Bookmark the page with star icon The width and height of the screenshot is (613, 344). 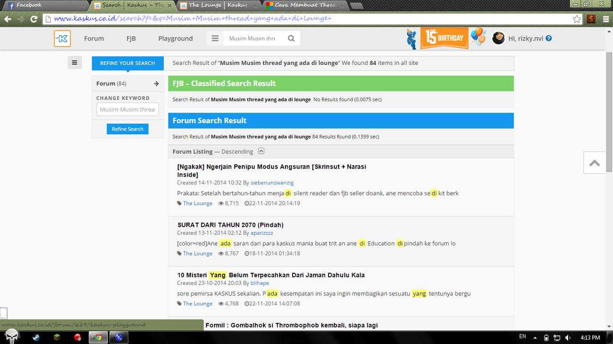(x=577, y=19)
